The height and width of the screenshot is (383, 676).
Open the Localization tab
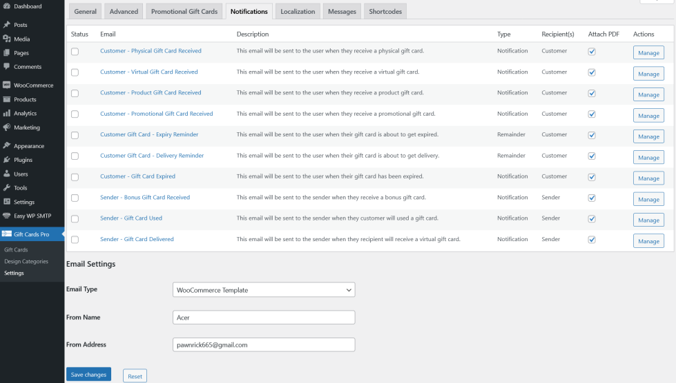tap(298, 12)
